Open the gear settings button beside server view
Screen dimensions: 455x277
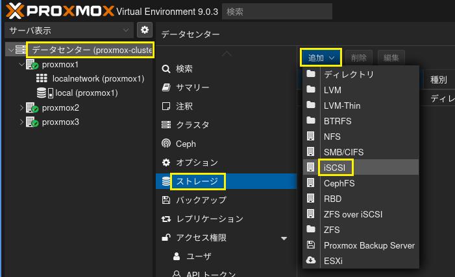145,30
